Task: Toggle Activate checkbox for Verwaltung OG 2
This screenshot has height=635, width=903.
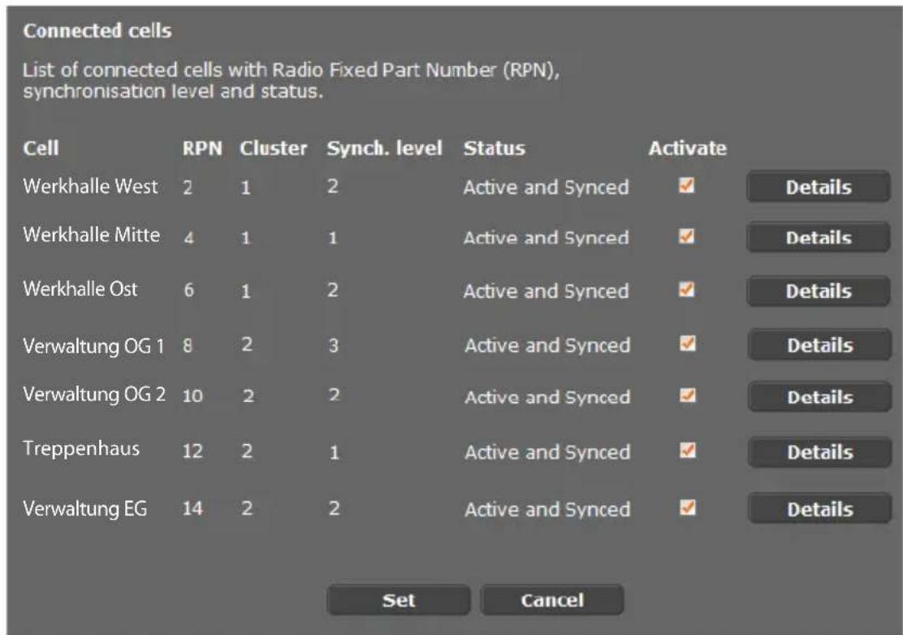Action: coord(688,395)
